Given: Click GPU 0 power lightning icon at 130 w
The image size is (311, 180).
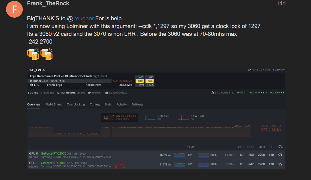Looking at the screenshot, I should (x=225, y=155).
